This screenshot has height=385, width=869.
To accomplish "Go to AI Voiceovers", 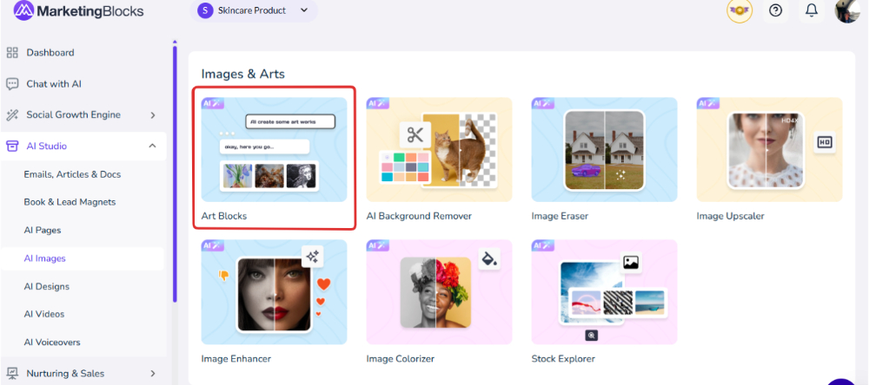I will coord(52,343).
